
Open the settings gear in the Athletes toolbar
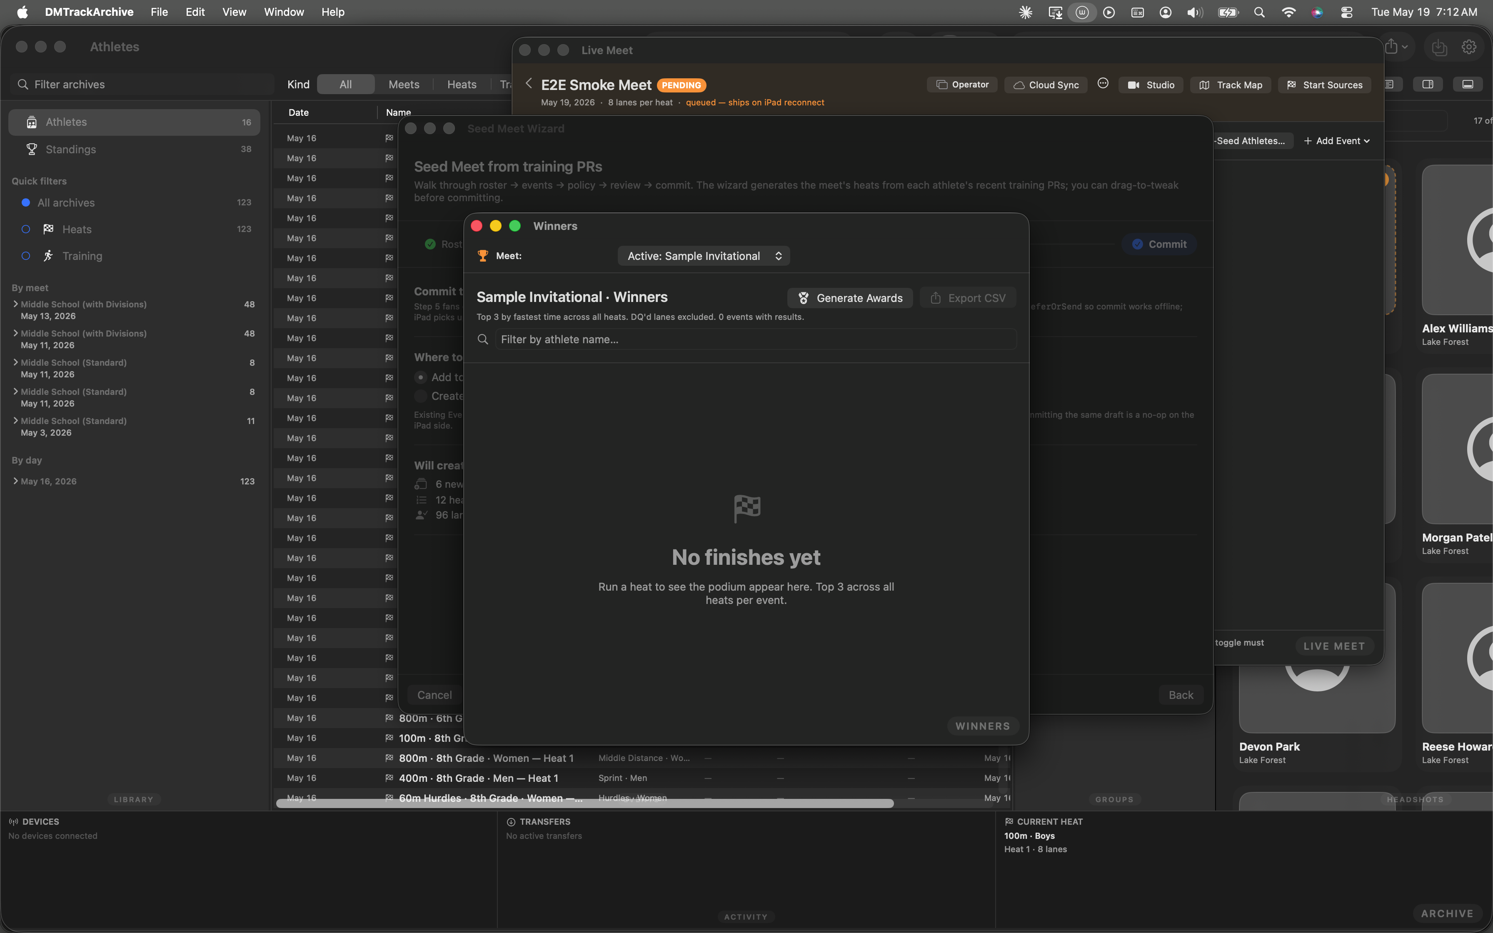pos(1468,47)
